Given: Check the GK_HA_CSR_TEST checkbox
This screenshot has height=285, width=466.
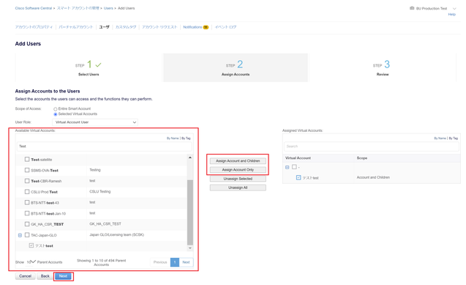Looking at the screenshot, I should (27, 224).
